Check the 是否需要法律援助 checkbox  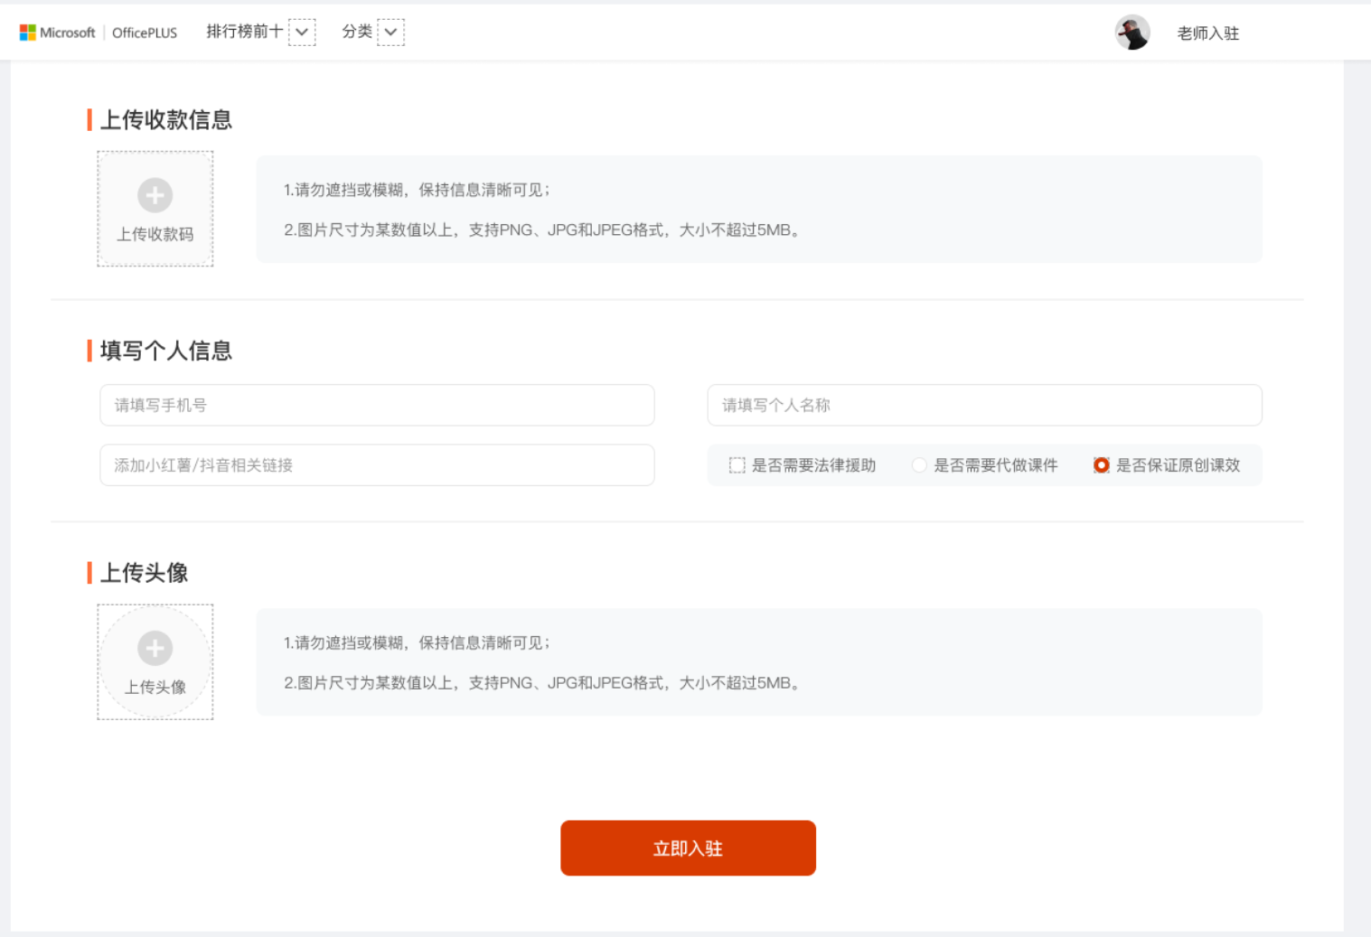737,465
